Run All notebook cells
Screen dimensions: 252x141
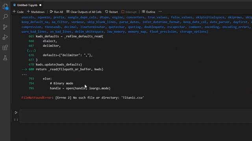pos(56,12)
